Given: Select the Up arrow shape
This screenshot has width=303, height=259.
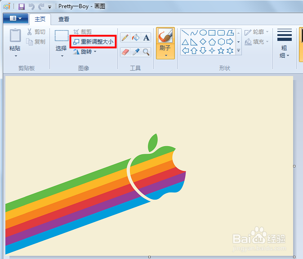Looking at the screenshot, I should tap(194, 51).
